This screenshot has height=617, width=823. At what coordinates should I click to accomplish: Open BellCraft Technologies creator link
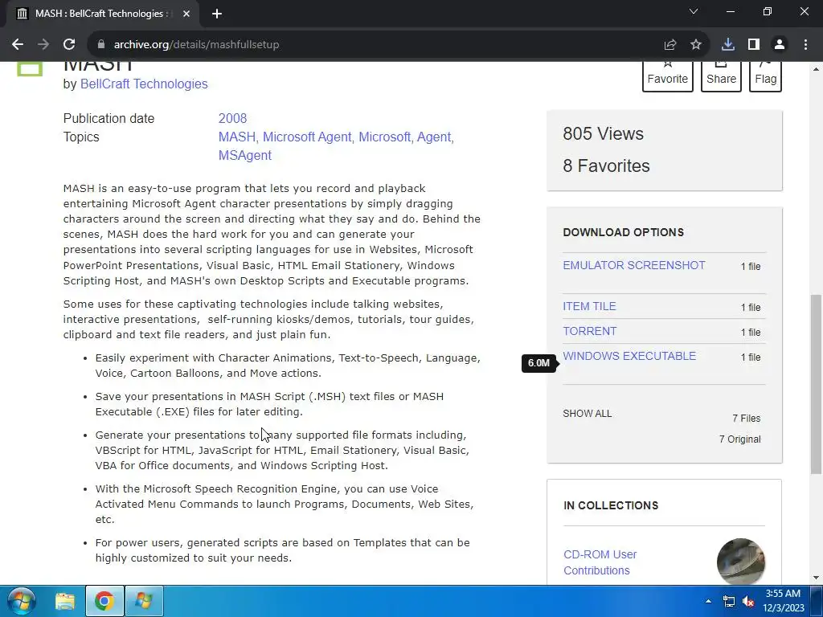[144, 84]
